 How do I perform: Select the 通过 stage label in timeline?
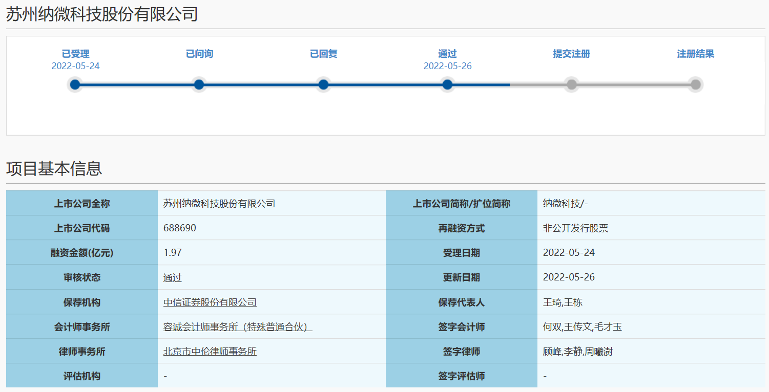pos(447,54)
